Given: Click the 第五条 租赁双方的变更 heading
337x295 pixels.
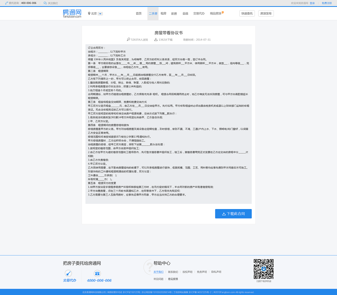Looking at the screenshot, I should click(x=102, y=183).
